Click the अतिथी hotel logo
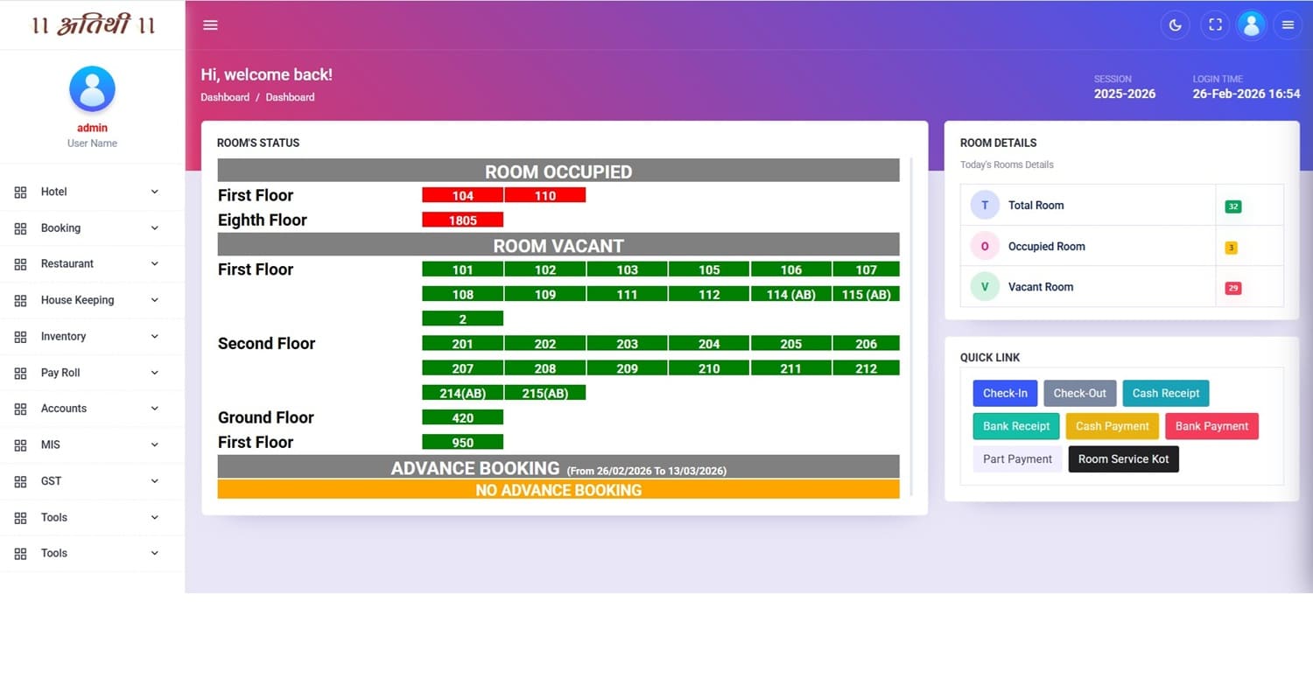 coord(92,24)
